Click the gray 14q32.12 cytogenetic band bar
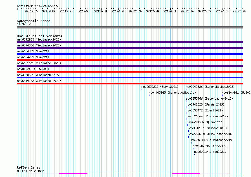 coord(130,27)
